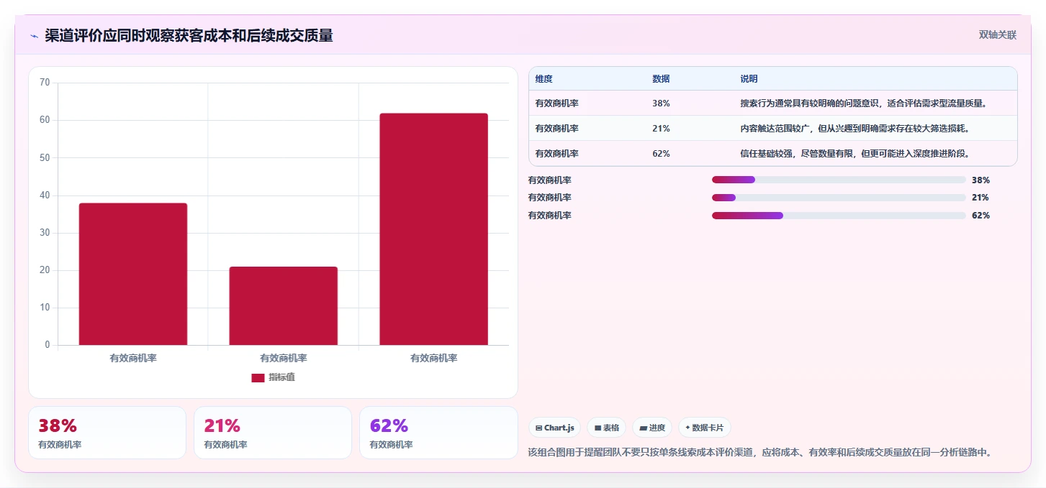Click the 21% cell in the table
Viewport: 1046px width, 488px height.
pos(661,129)
